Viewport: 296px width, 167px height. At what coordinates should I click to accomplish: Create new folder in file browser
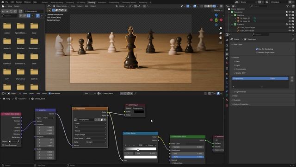[20, 11]
